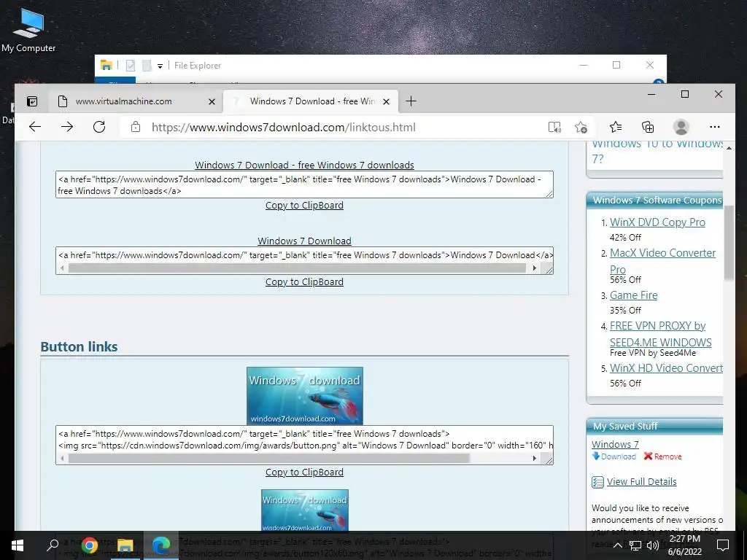The image size is (747, 560).
Task: Open Windows 7 link in My Saved Stuff
Action: (615, 444)
